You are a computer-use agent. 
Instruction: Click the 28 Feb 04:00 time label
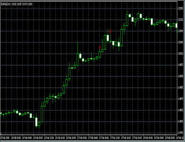click(159, 138)
